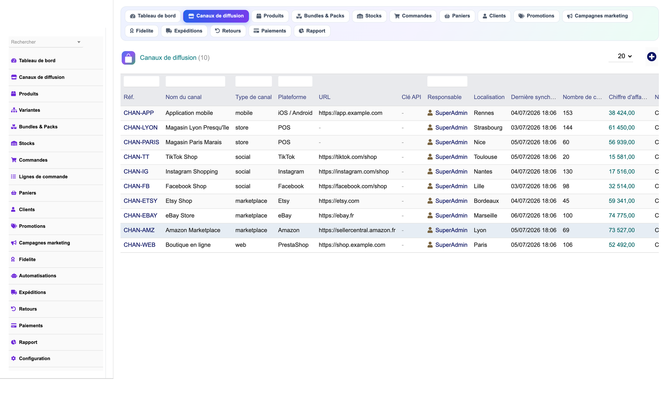Click the Responsable column filter field
Screen dimensions: 666x412
pos(447,81)
